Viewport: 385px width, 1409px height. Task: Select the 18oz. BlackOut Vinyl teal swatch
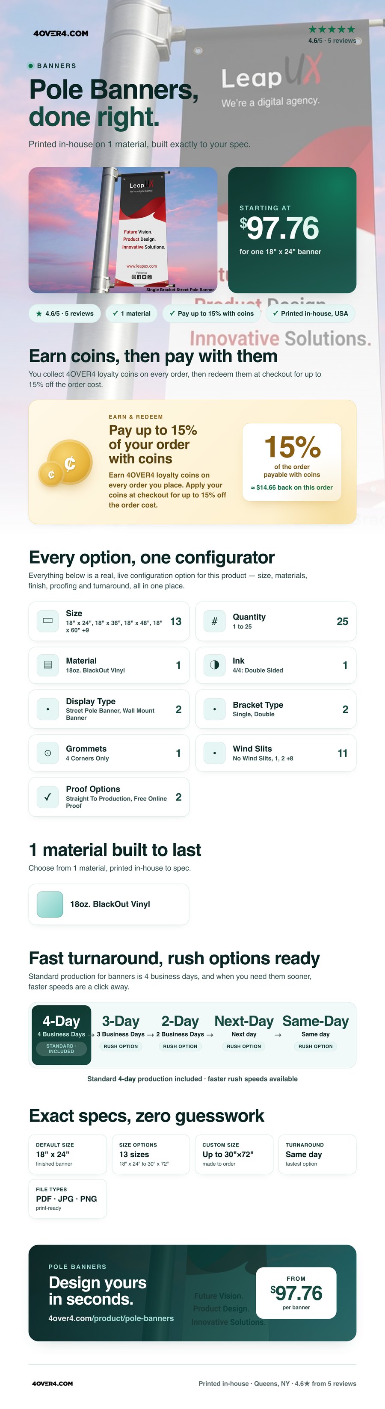coord(50,904)
